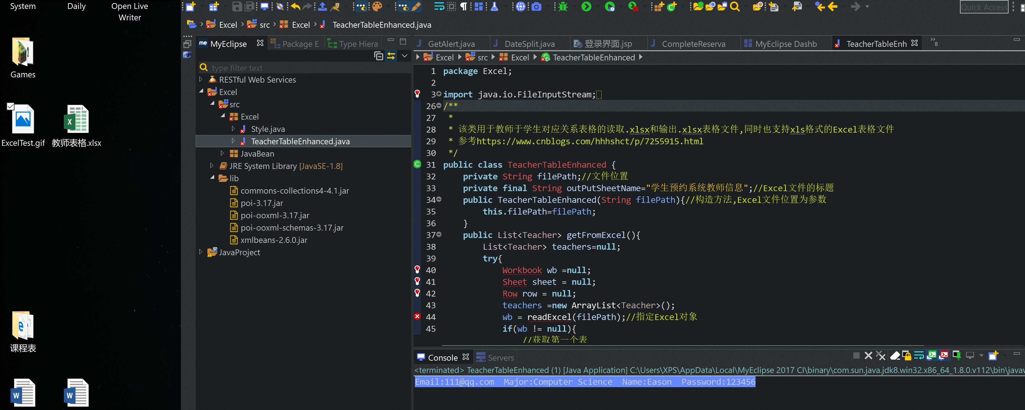Click the error marker on line 44
The width and height of the screenshot is (1025, 410).
pyautogui.click(x=416, y=317)
